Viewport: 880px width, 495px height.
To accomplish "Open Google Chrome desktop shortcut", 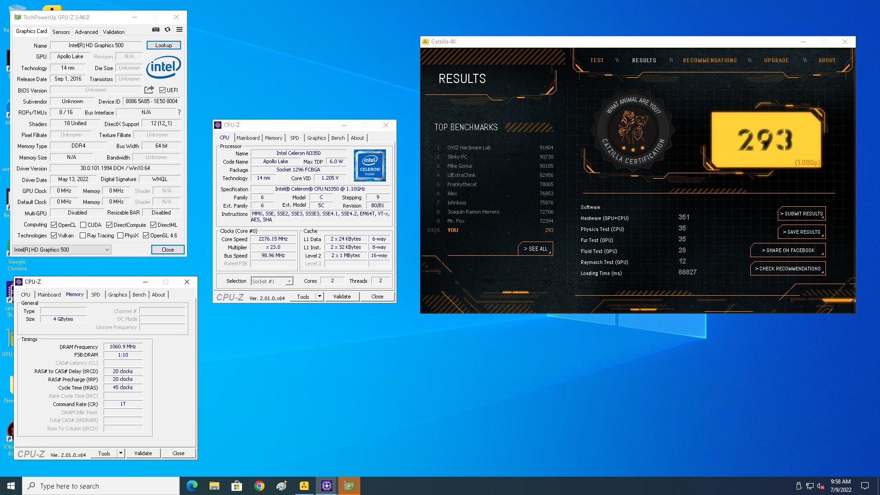I will point(17,255).
